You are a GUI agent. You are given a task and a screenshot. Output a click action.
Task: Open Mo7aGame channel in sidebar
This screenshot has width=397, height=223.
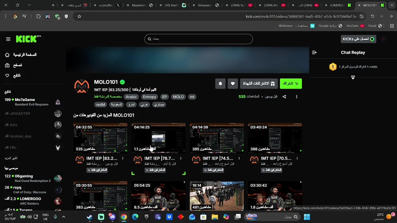33,102
